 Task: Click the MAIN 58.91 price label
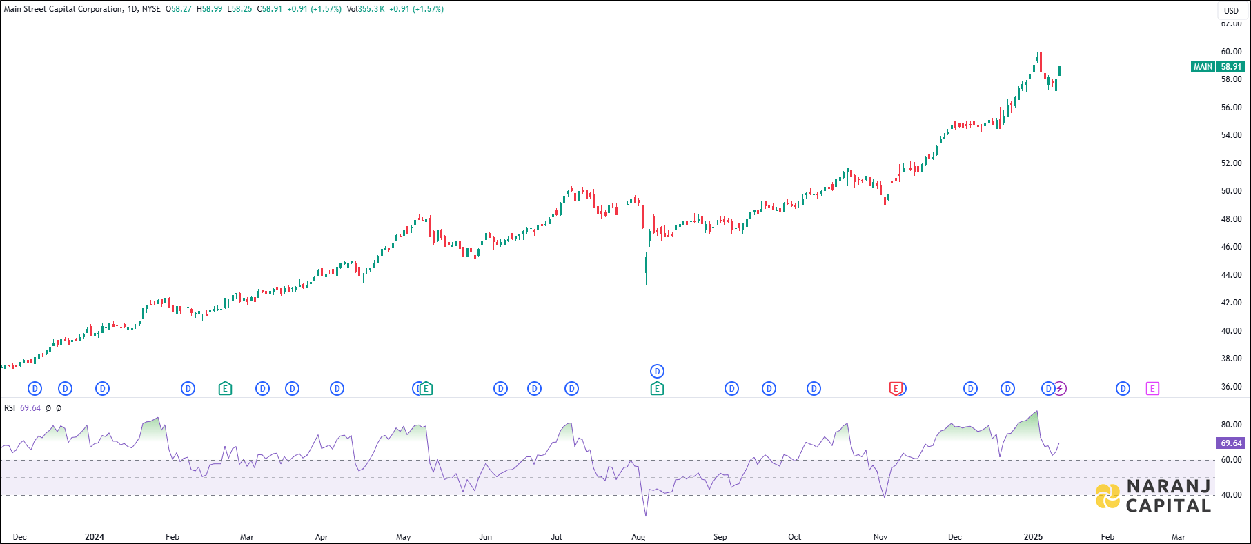[1218, 67]
